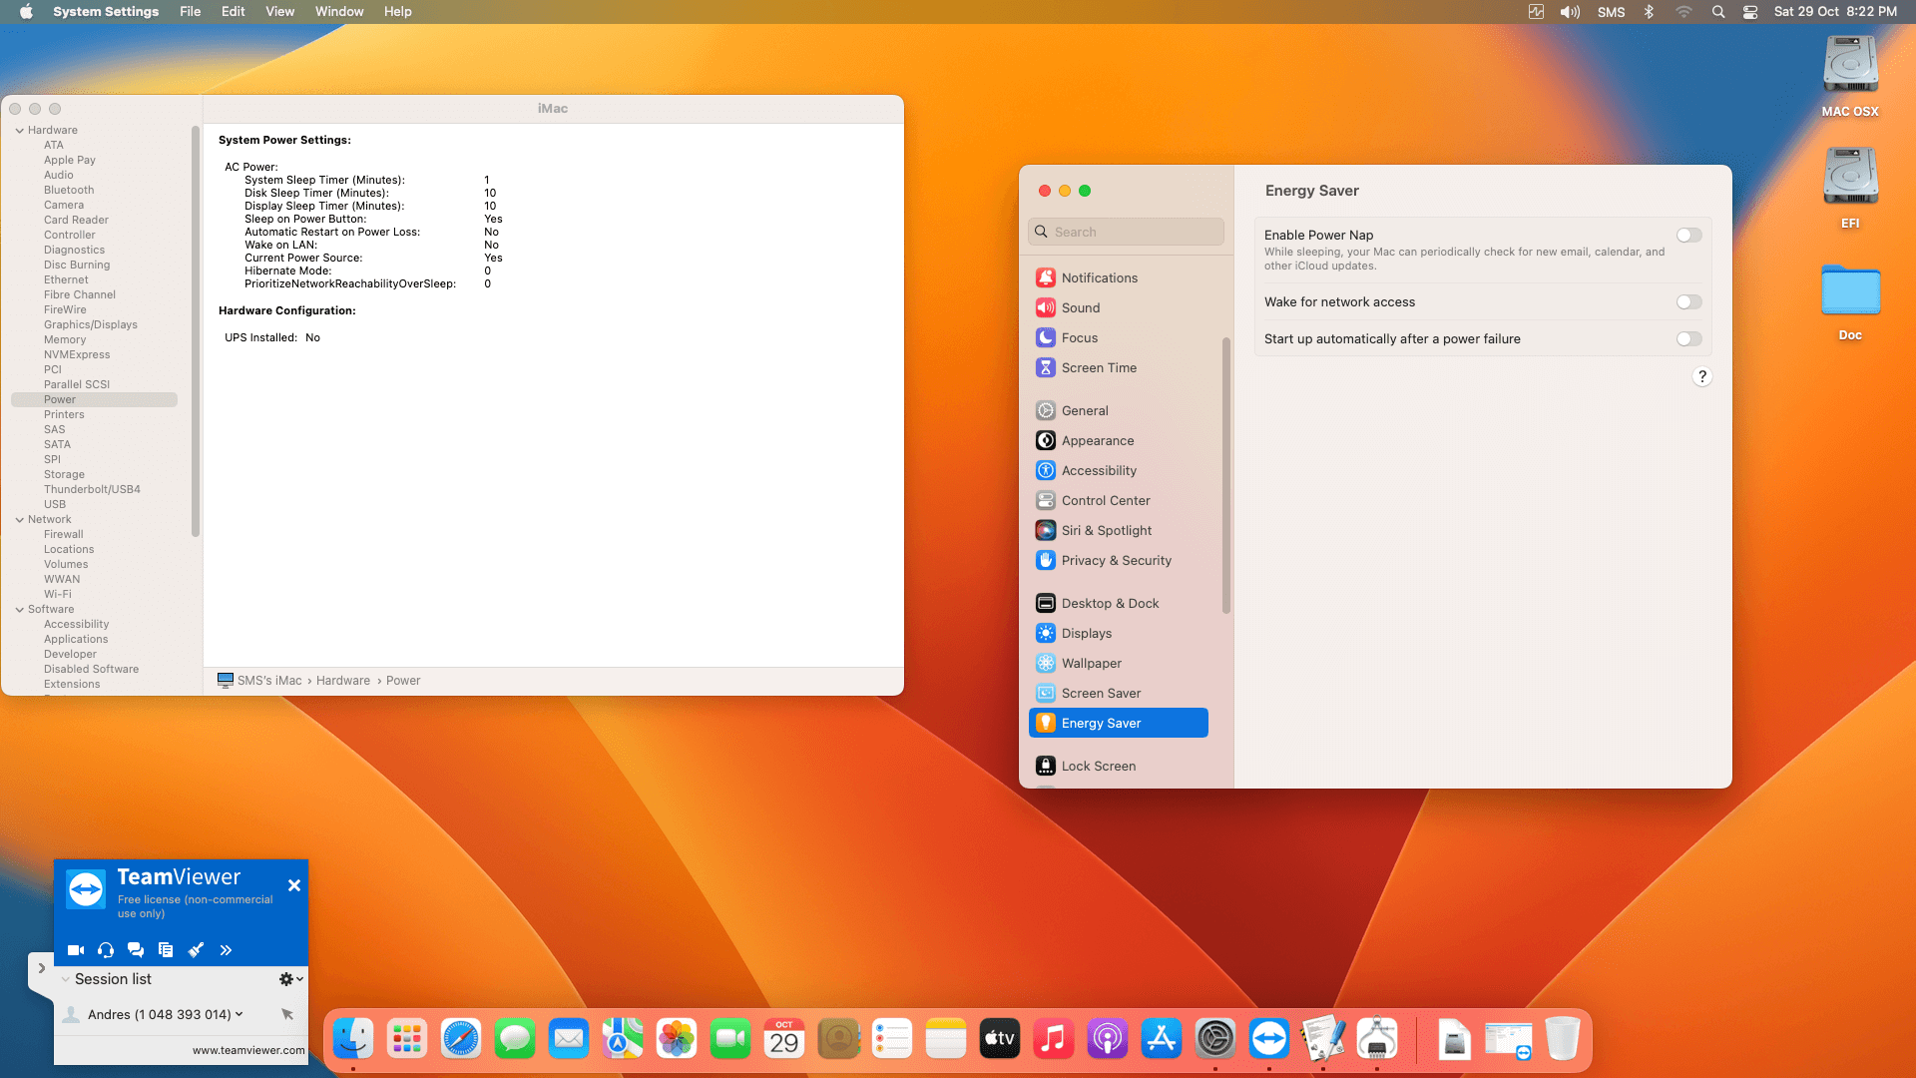The width and height of the screenshot is (1916, 1078).
Task: Open the Edit menu
Action: pos(234,12)
